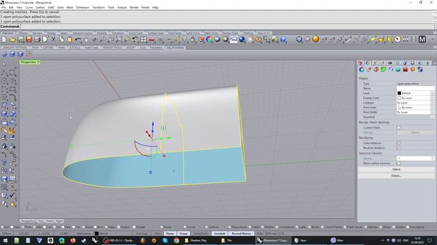The width and height of the screenshot is (437, 245).
Task: Click the Hide lightbulb icon
Action: click(x=184, y=39)
